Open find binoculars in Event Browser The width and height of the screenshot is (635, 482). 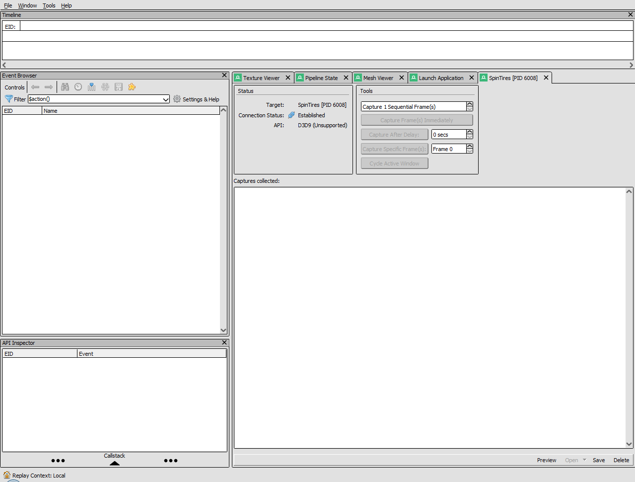coord(65,87)
